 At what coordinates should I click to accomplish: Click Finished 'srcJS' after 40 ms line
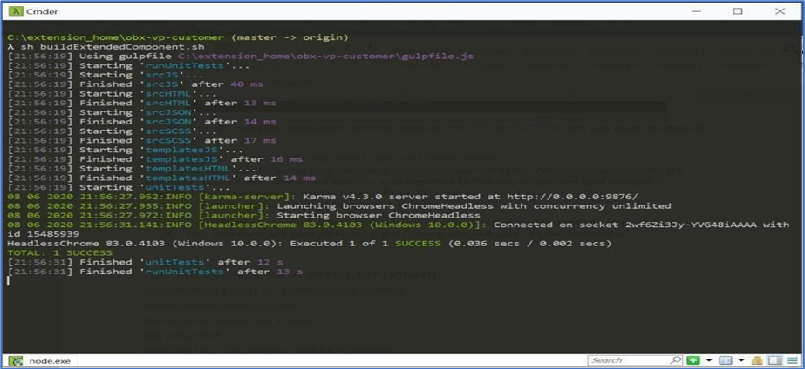click(135, 84)
